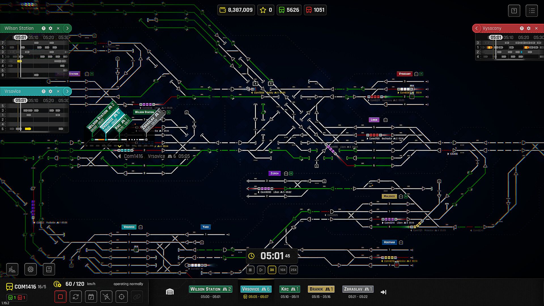Stop the train with red square button
This screenshot has width=544, height=306.
tap(60, 297)
